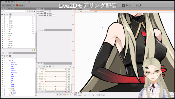The height and width of the screenshot is (99, 175).
Task: Open the mesh line color swatch
Action: point(45,13)
